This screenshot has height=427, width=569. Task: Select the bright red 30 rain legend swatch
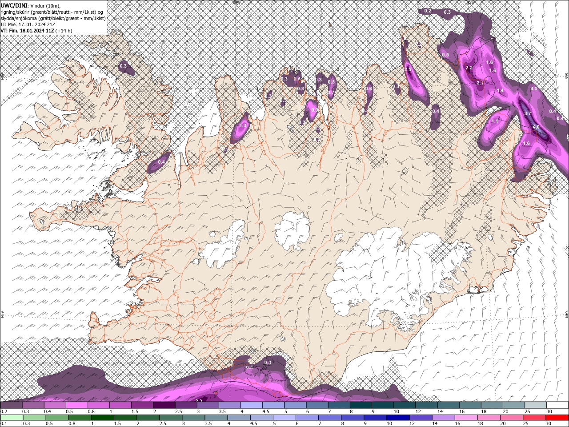tap(557, 418)
